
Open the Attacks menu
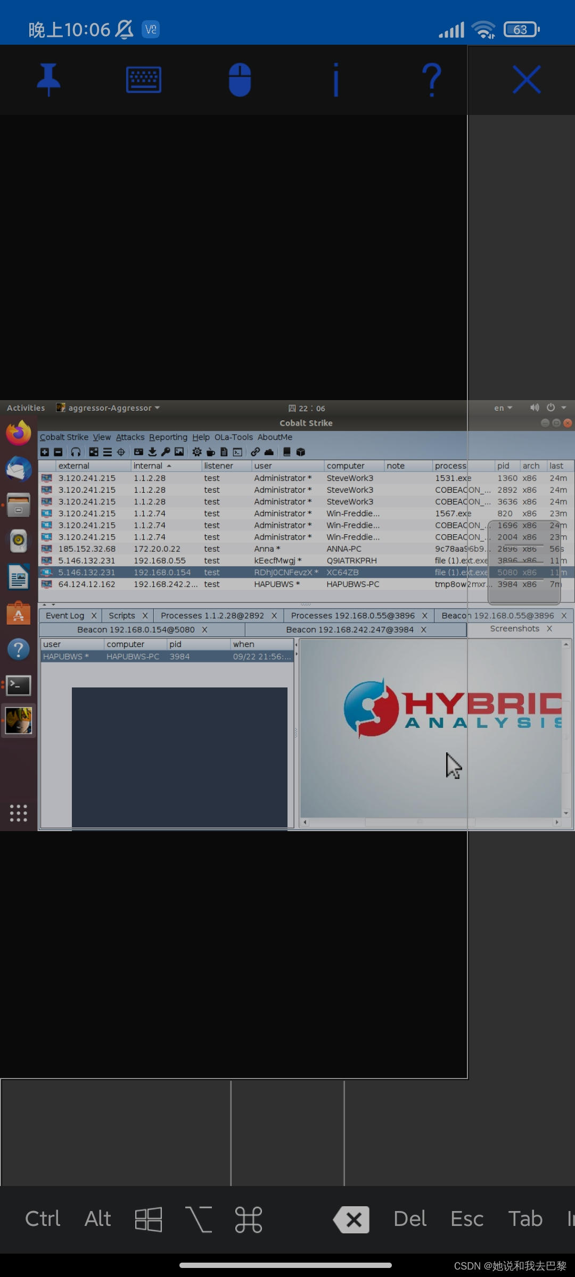click(x=130, y=437)
